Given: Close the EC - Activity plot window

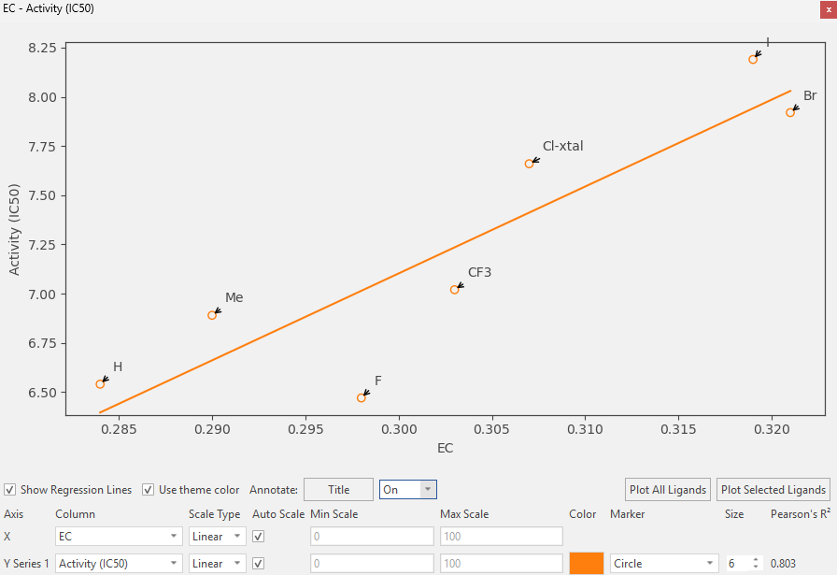Looking at the screenshot, I should pyautogui.click(x=828, y=8).
